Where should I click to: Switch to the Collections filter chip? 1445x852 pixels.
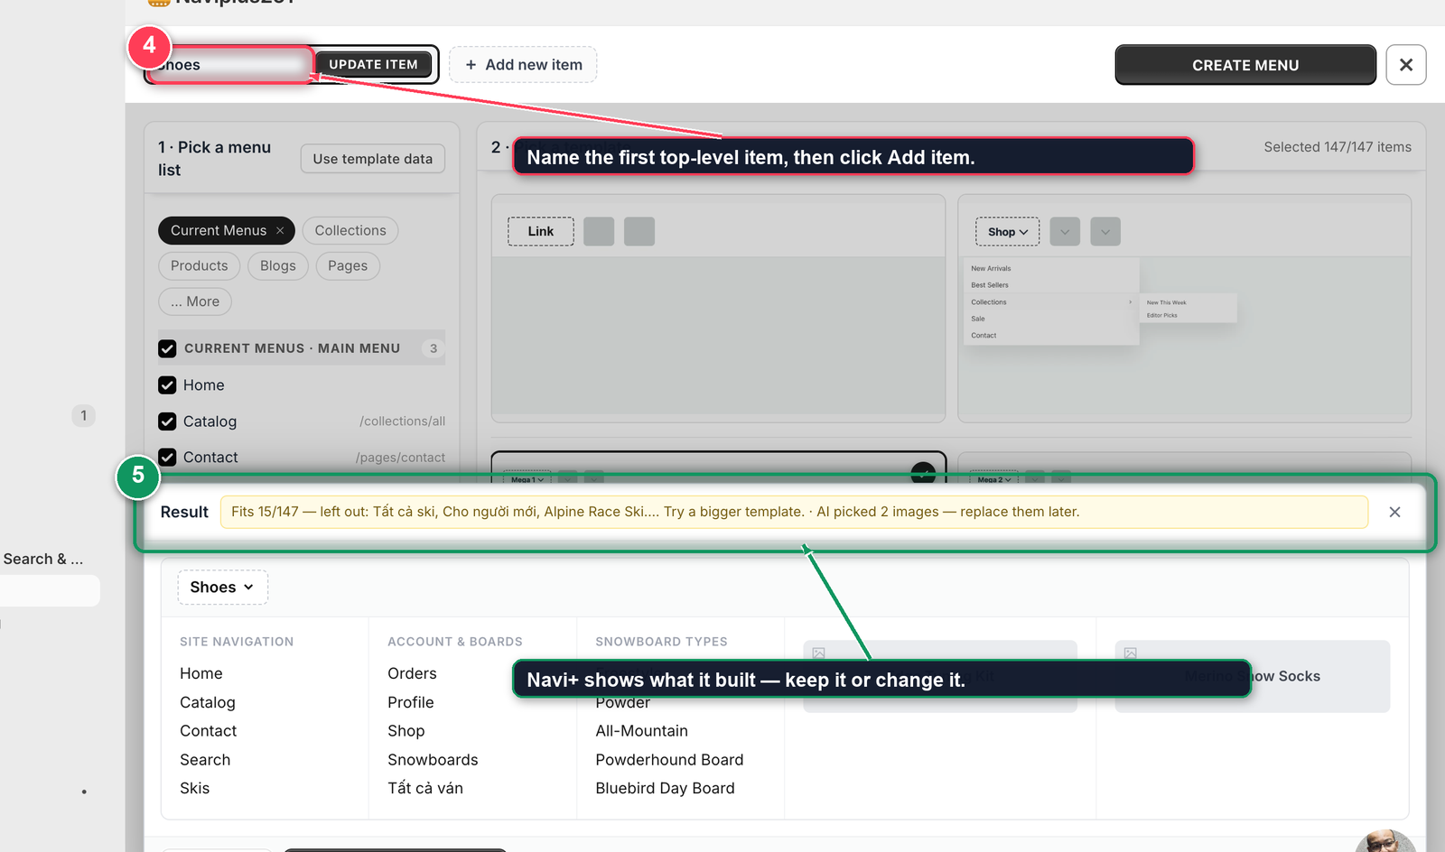pos(350,230)
